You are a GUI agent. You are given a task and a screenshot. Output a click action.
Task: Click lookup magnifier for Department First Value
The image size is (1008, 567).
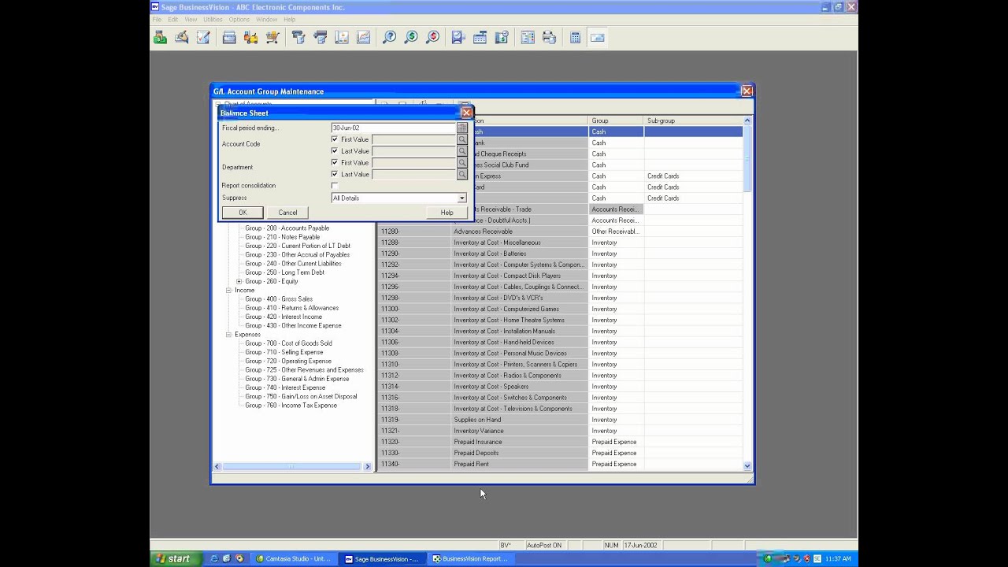[x=462, y=163]
